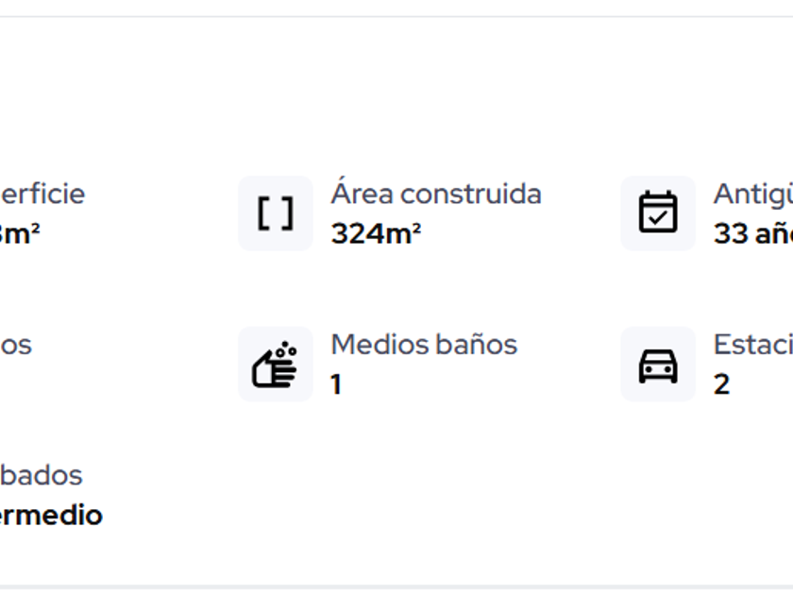Click the gray border below the details card
Viewport: 793px width, 595px height.
point(396,587)
